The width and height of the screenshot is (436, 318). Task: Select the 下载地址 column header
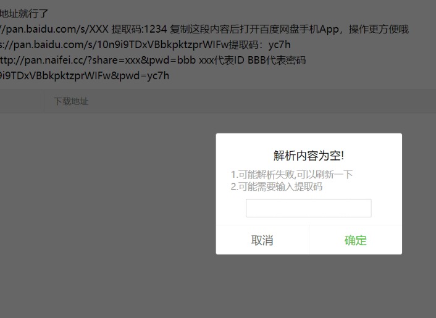[71, 101]
